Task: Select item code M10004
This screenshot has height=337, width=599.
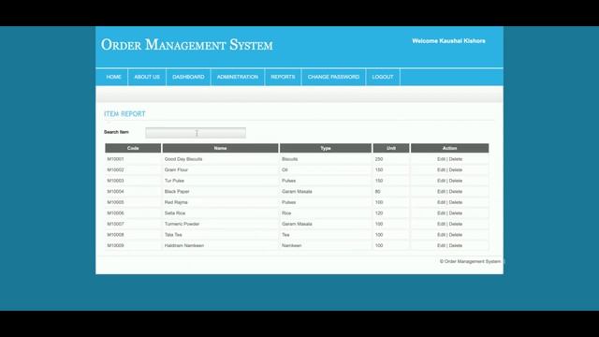Action: coord(115,191)
